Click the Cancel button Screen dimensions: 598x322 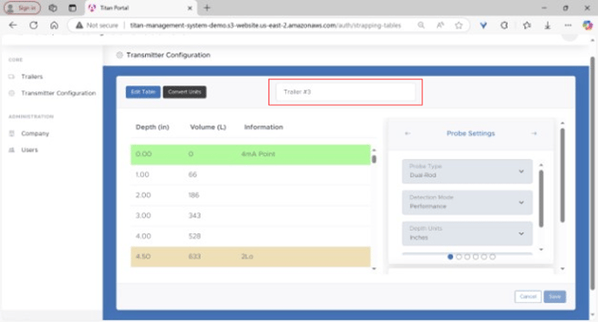(x=528, y=297)
